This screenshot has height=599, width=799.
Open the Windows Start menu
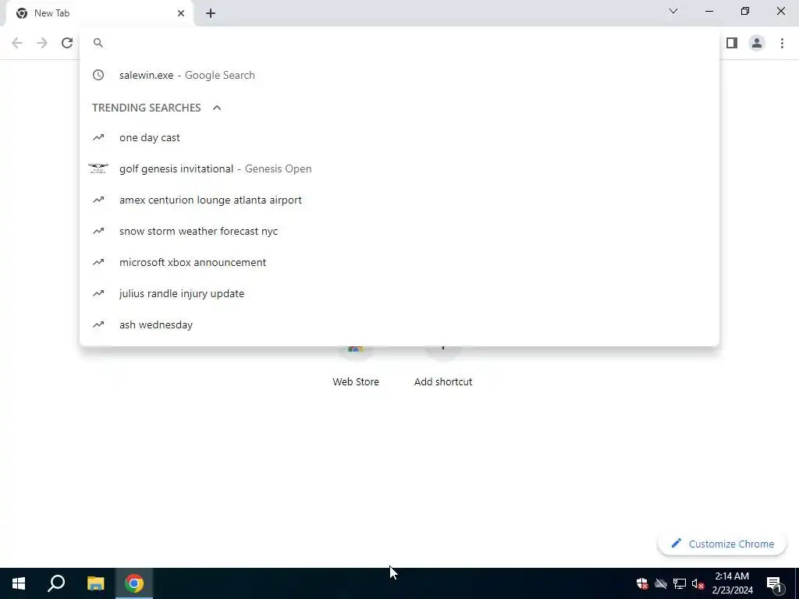[x=19, y=583]
